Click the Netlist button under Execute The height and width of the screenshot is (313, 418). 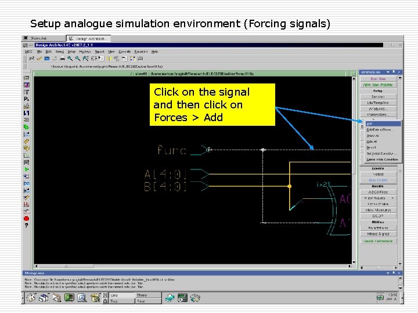378,174
